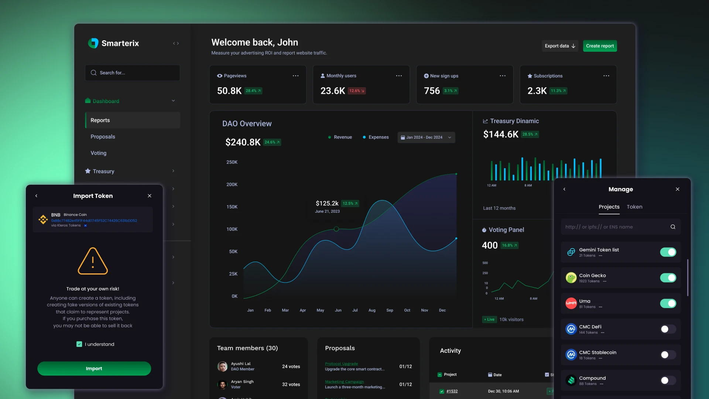Open Gemini Token list options dots
Screen dimensions: 709x399
600,256
